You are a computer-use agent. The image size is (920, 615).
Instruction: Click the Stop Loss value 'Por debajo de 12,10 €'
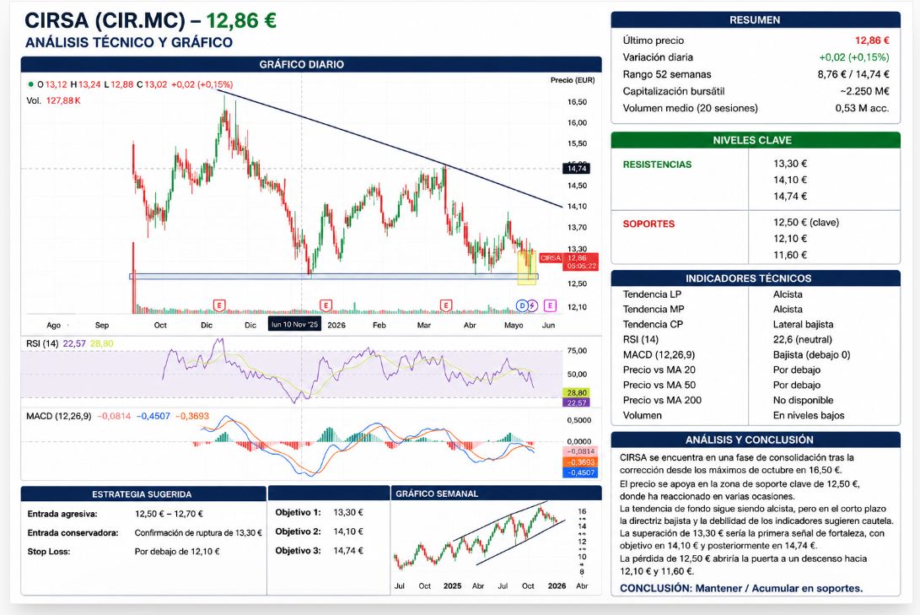(176, 552)
